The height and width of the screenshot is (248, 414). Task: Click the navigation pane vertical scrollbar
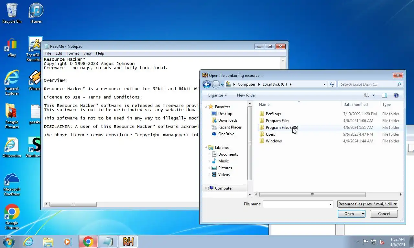pos(250,143)
